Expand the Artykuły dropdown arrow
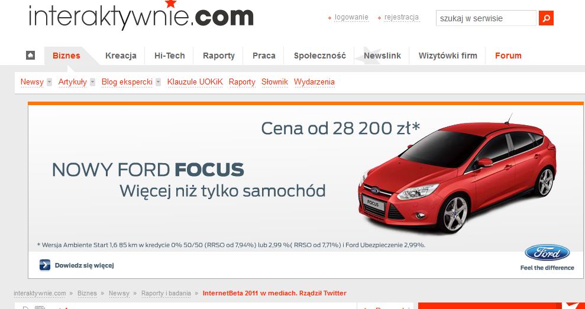Image resolution: width=585 pixels, height=309 pixels. click(92, 82)
